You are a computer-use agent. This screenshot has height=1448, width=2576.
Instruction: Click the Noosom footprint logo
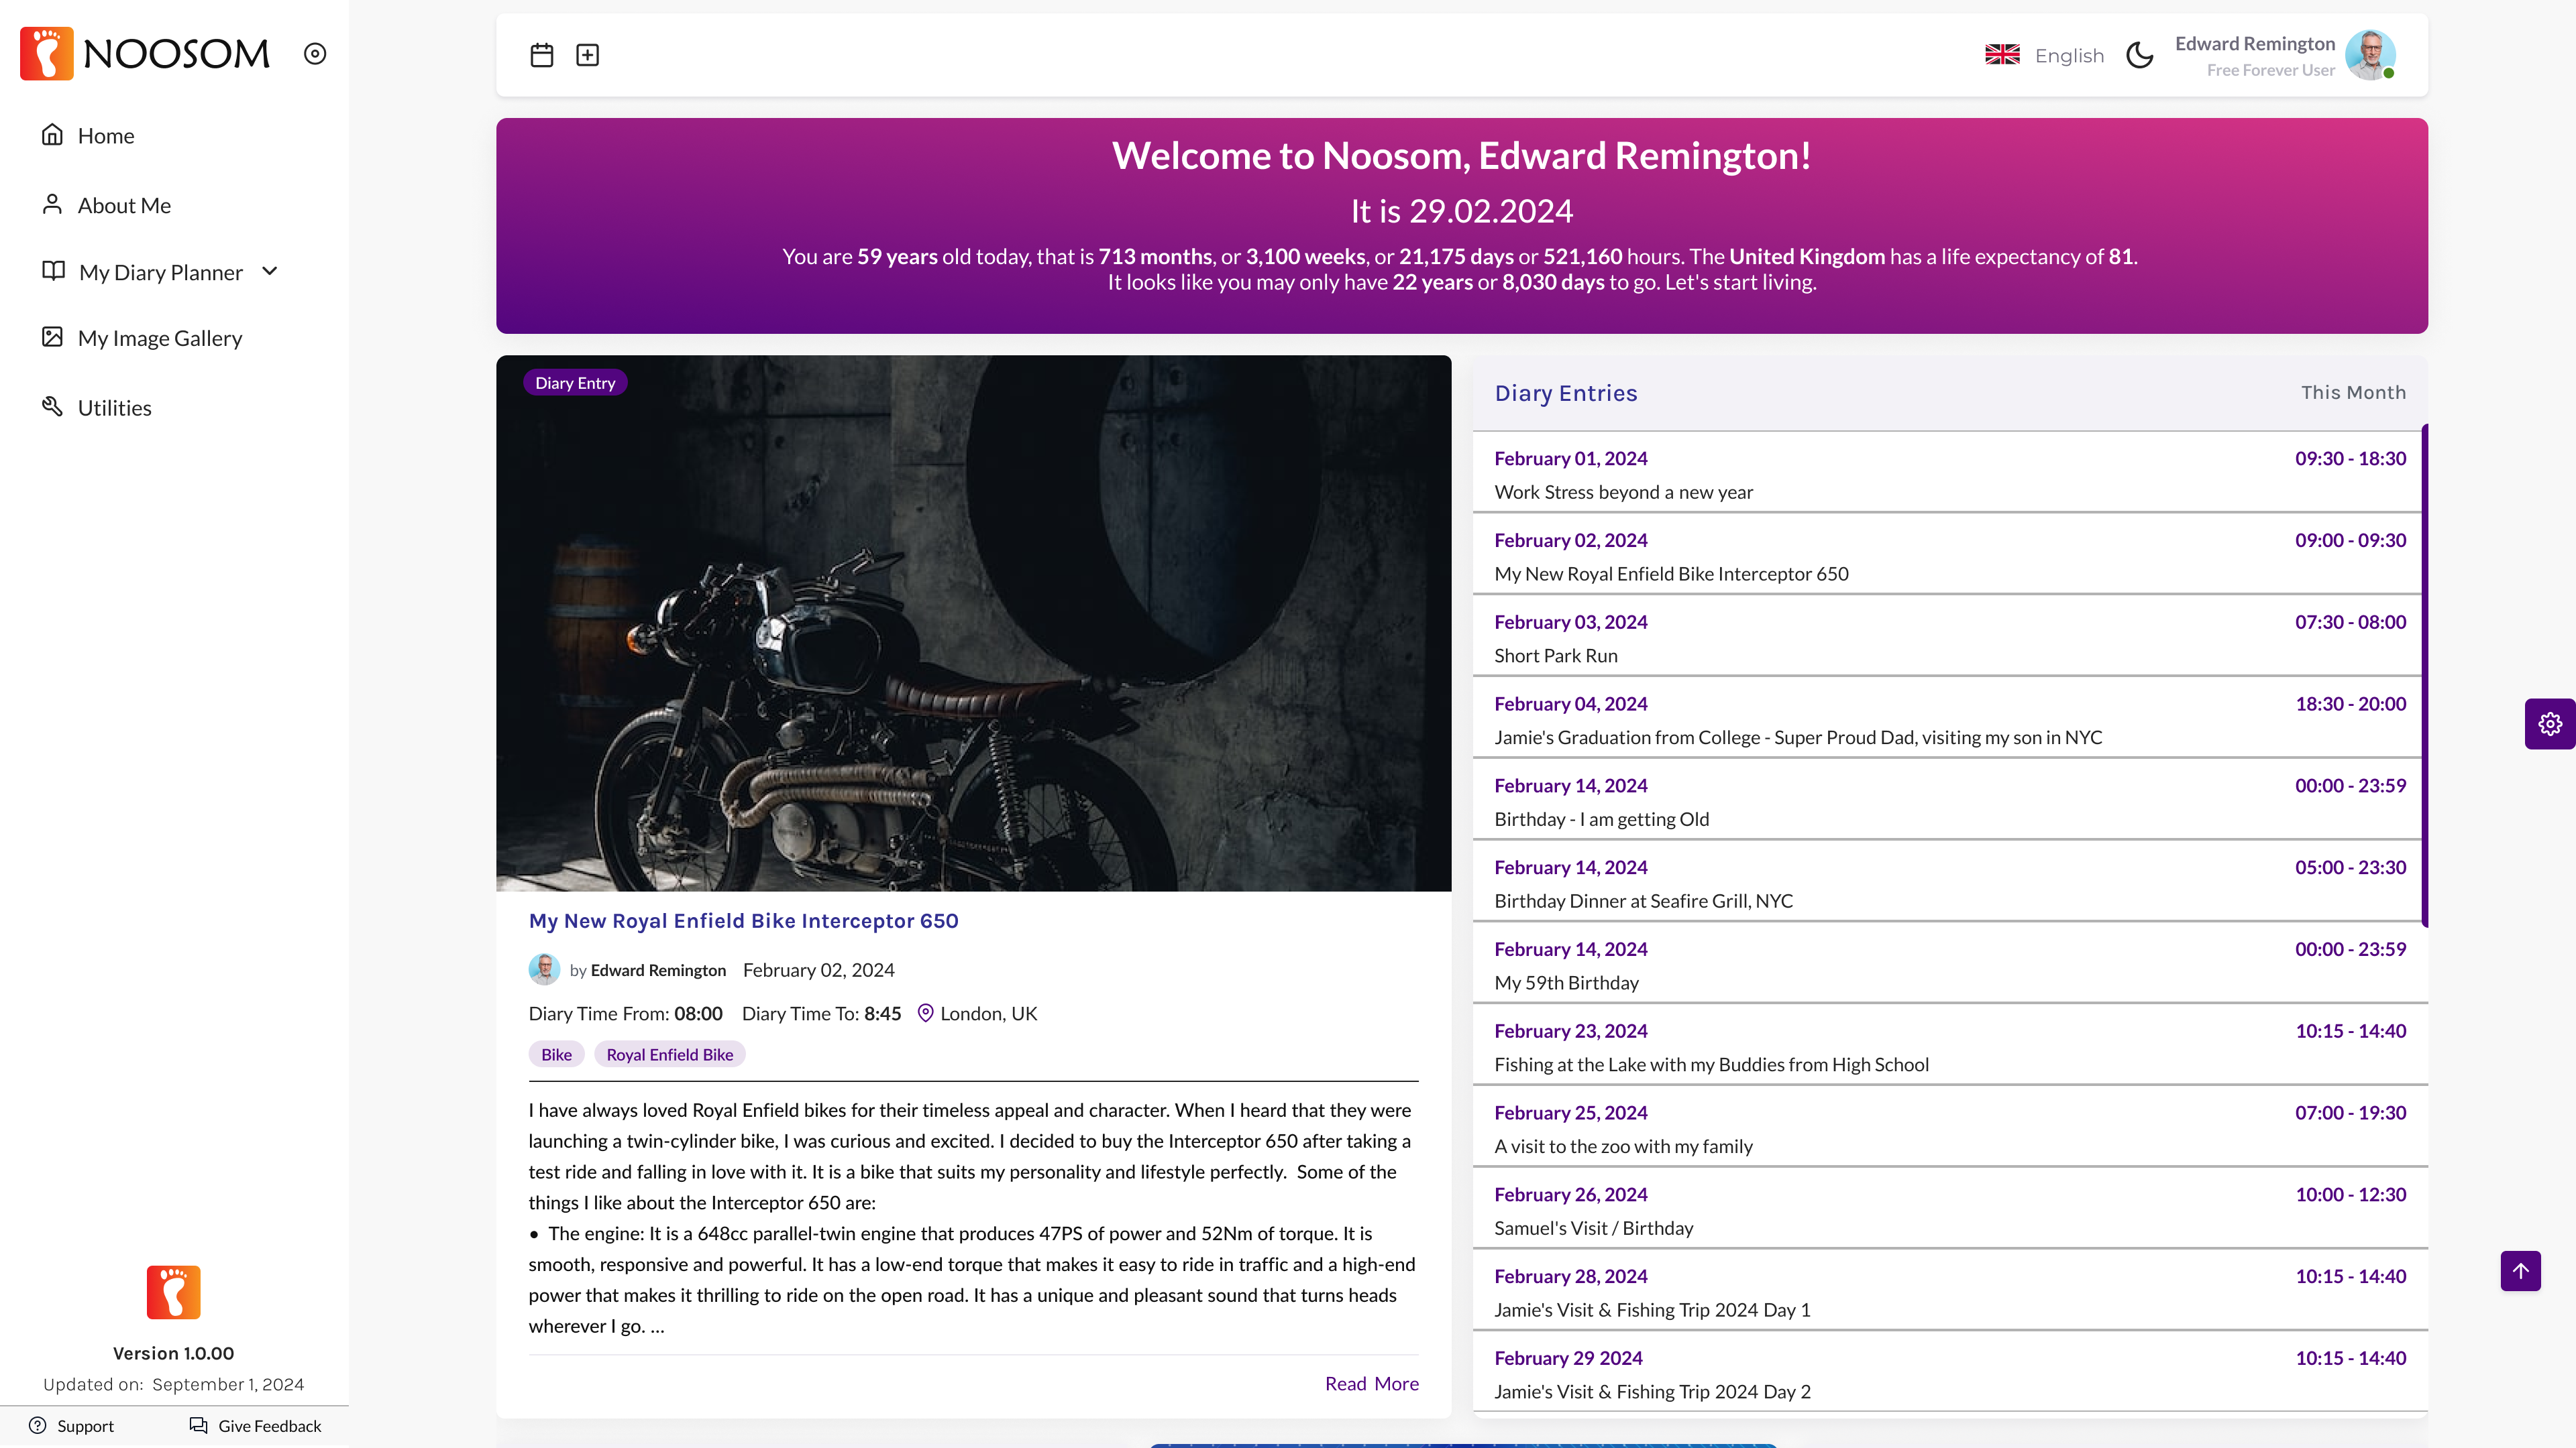47,53
